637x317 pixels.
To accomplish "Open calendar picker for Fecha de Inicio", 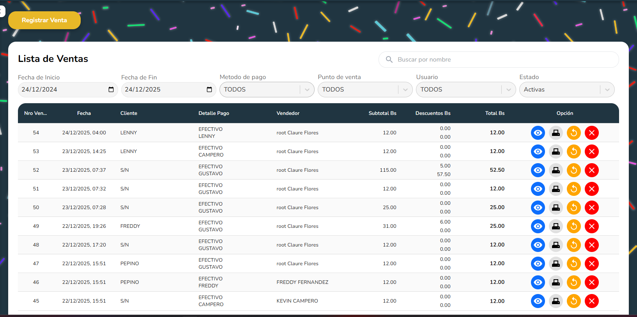I will (111, 90).
